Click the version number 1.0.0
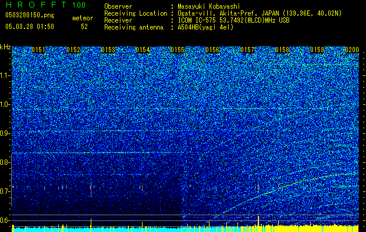 coord(79,5)
